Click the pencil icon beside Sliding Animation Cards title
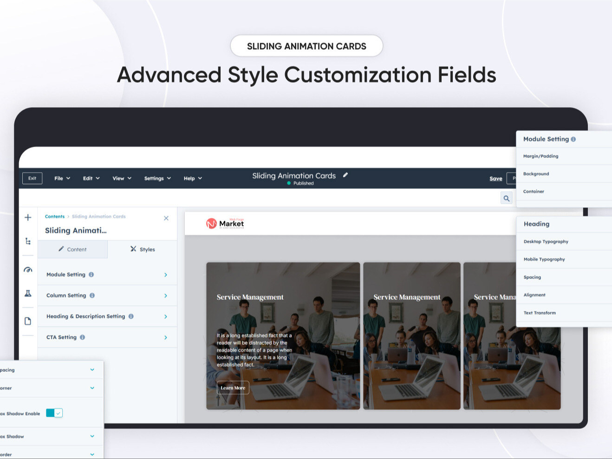Image resolution: width=612 pixels, height=459 pixels. (x=345, y=175)
